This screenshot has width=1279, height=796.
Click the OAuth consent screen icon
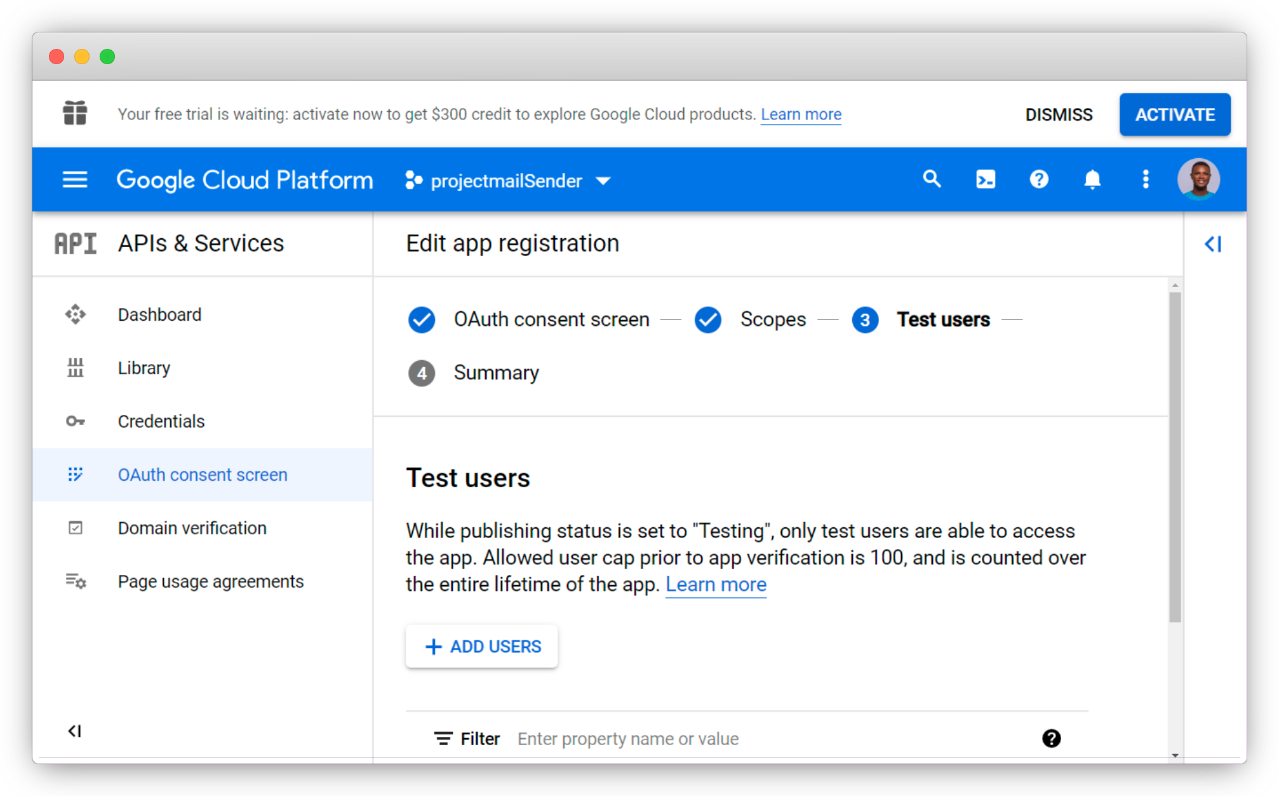point(75,475)
